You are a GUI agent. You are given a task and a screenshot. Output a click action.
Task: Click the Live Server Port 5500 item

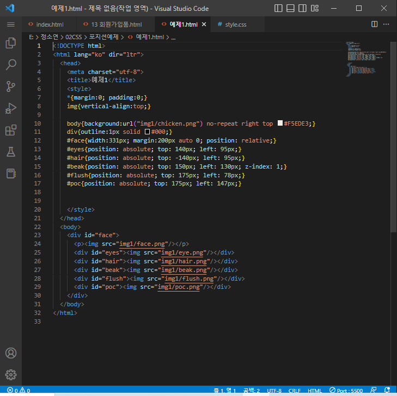point(346,391)
